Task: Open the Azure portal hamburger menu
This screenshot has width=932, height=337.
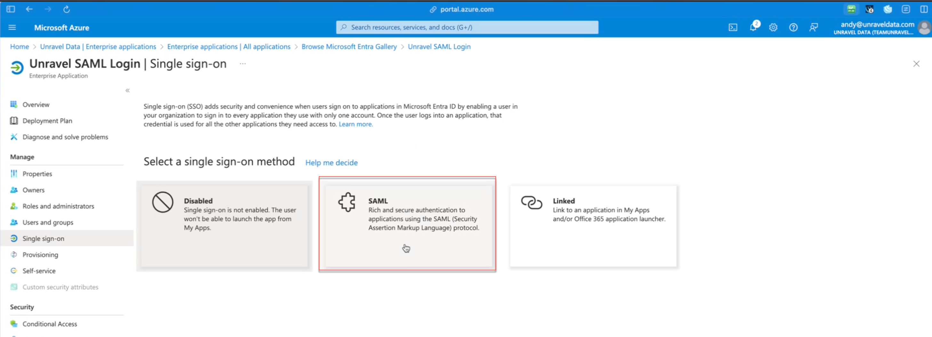Action: 12,28
